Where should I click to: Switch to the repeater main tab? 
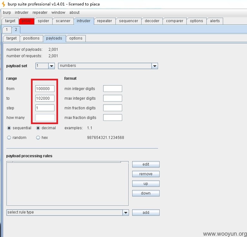104,21
